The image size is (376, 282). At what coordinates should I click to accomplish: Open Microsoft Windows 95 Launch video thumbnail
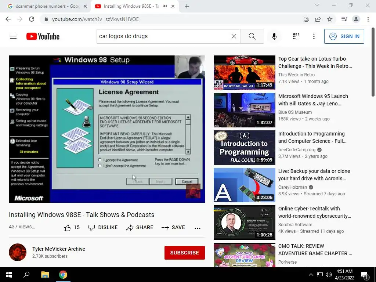click(244, 110)
